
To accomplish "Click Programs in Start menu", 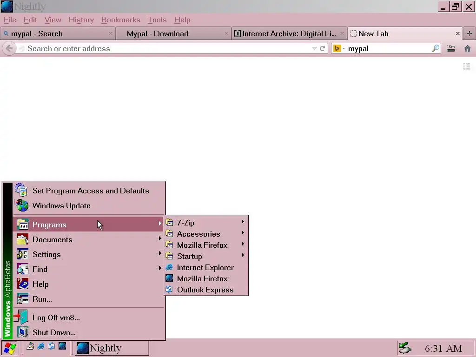I will (x=89, y=225).
